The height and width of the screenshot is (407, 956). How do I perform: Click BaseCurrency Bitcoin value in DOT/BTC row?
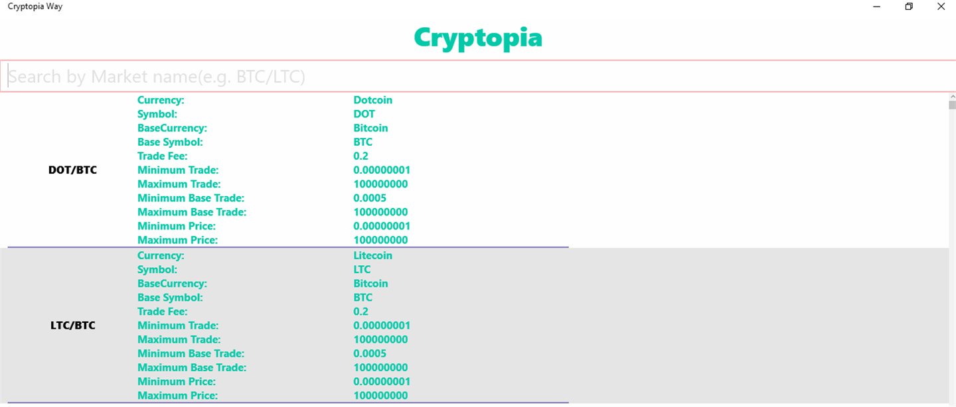(x=371, y=128)
